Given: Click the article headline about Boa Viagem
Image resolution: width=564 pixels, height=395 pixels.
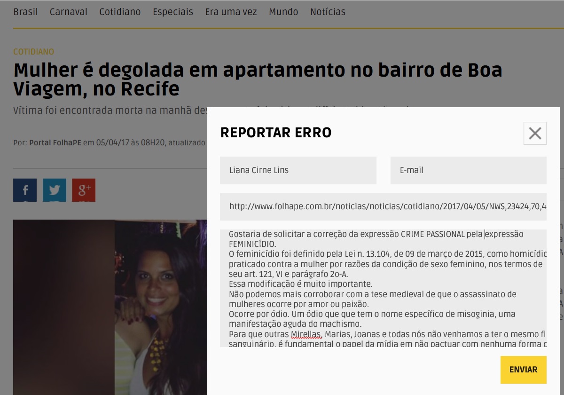Looking at the screenshot, I should pyautogui.click(x=258, y=79).
